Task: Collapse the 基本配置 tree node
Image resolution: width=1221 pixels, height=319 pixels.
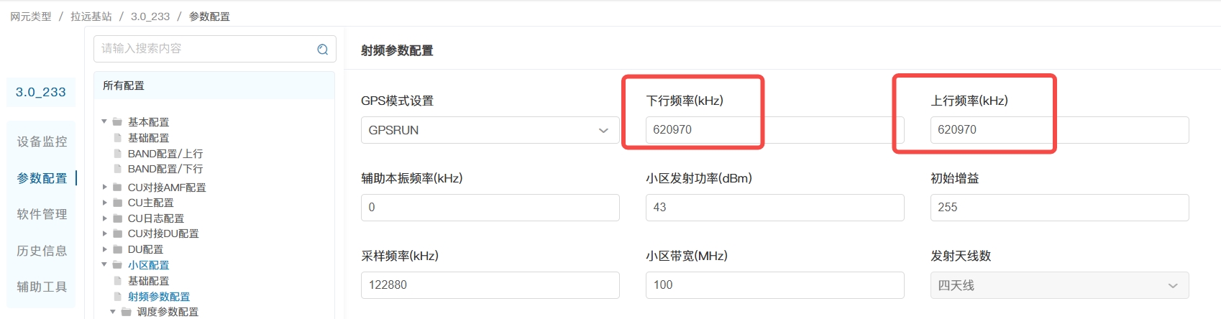Action: click(x=104, y=121)
